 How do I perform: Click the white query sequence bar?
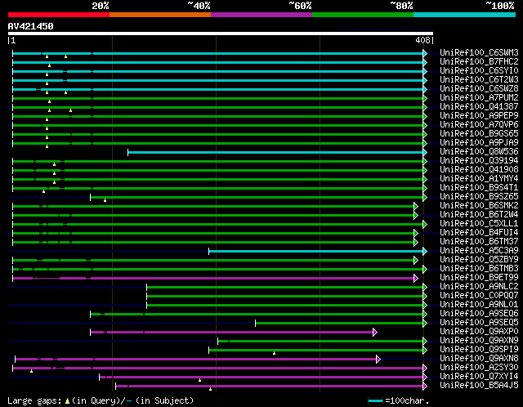[220, 34]
